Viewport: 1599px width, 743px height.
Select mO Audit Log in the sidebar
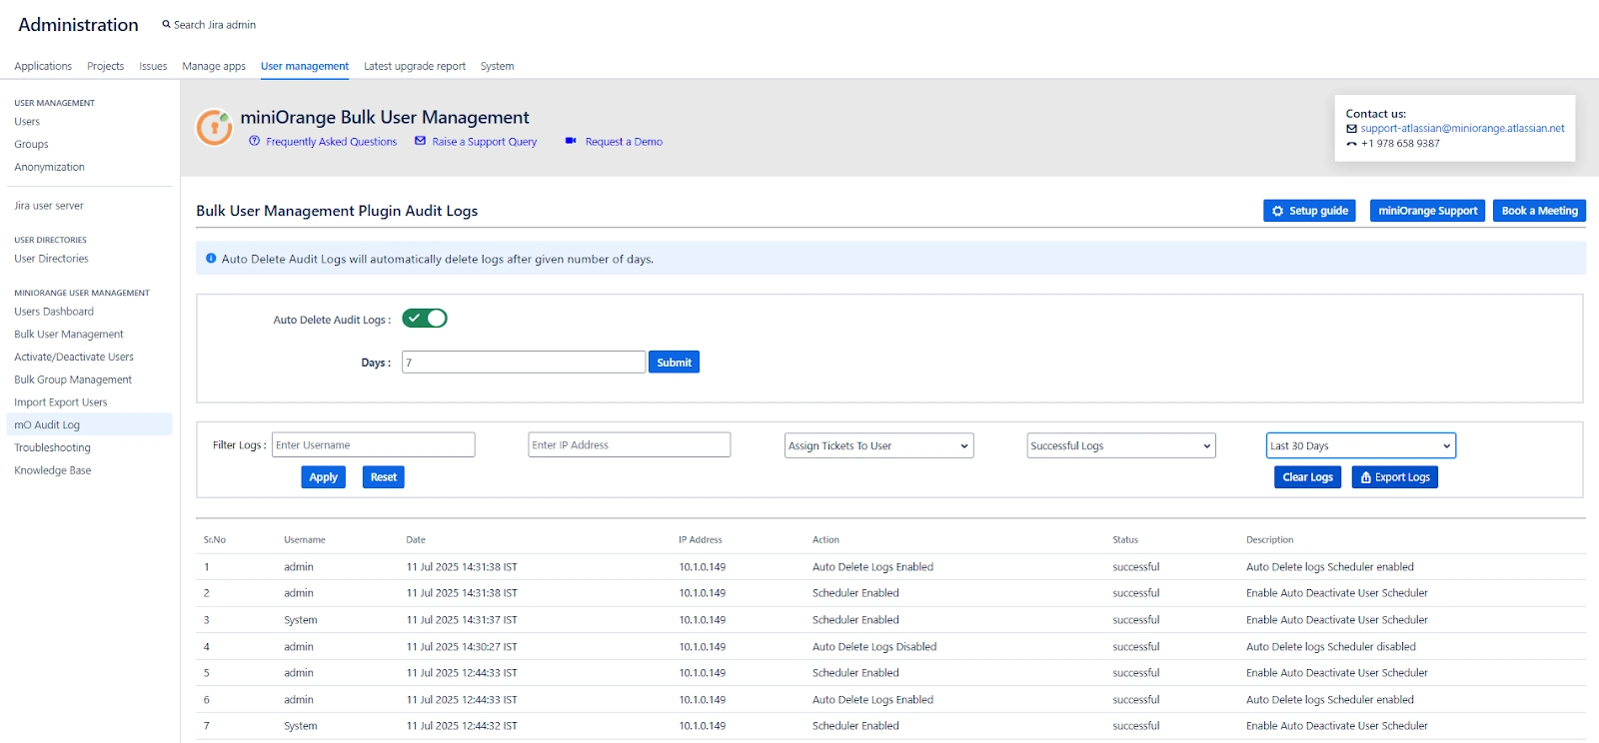click(88, 424)
